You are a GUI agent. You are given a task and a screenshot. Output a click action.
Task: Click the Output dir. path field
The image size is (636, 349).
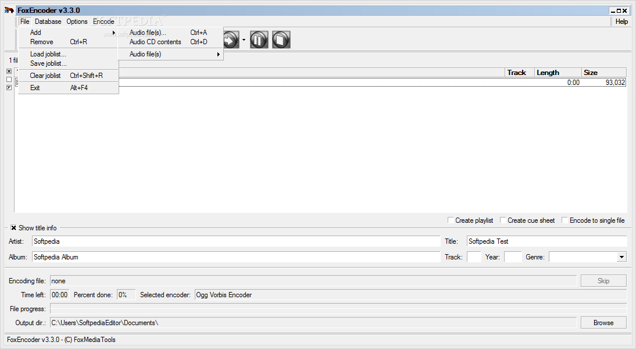point(313,323)
